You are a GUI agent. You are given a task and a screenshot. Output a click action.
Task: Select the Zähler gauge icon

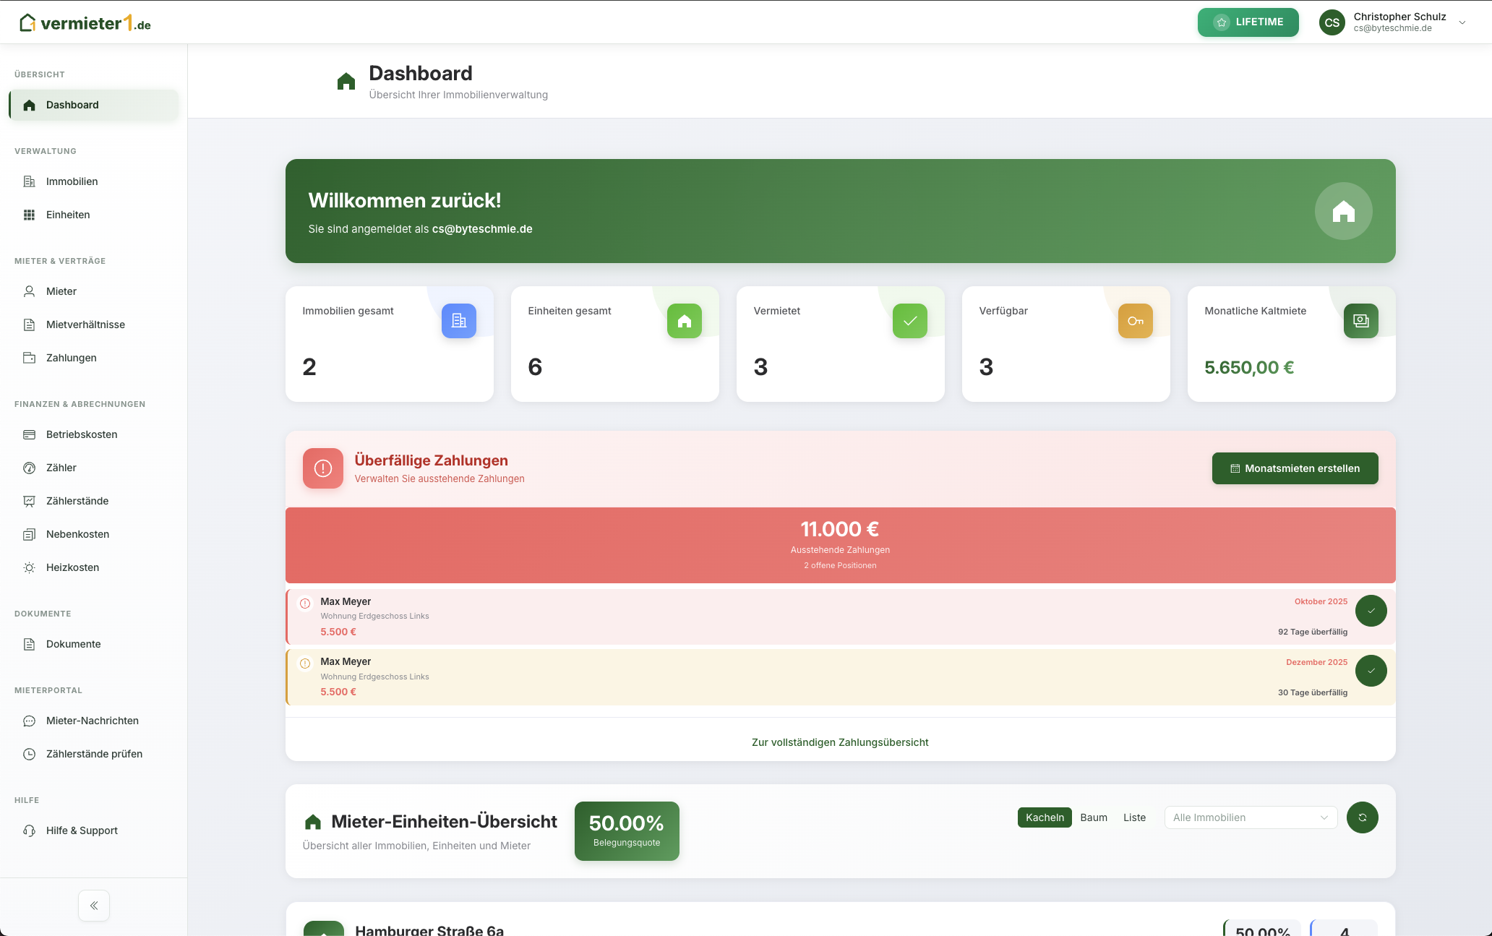point(29,468)
